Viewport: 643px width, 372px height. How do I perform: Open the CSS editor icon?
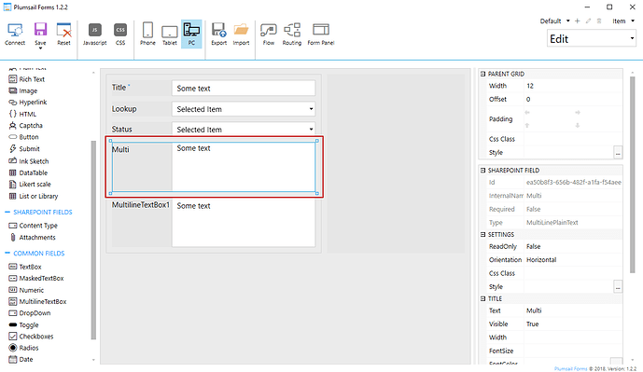120,34
